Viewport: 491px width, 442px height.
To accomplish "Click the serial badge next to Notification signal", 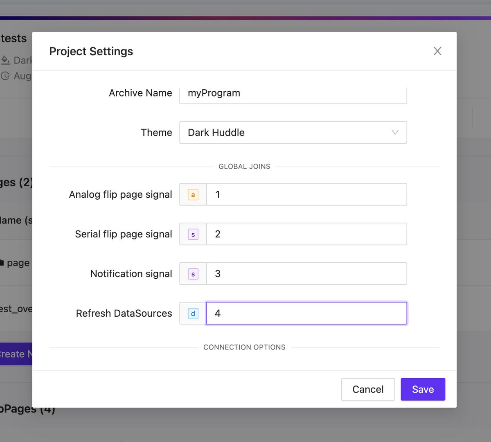I will coord(193,273).
